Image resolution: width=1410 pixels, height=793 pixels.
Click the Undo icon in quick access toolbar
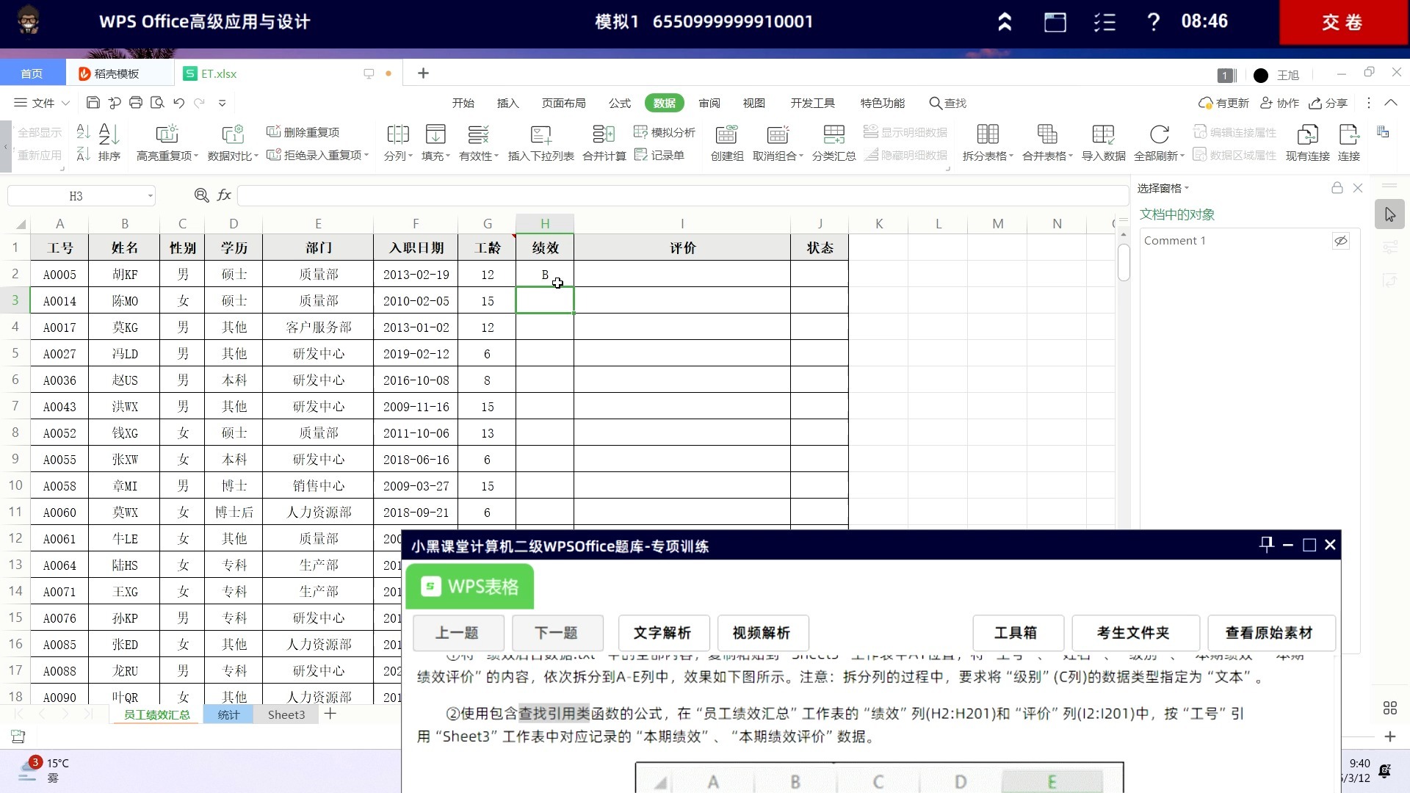pyautogui.click(x=178, y=103)
